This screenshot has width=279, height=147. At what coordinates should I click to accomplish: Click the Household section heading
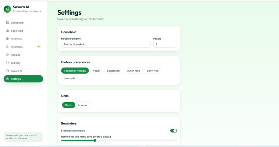coord(69,32)
